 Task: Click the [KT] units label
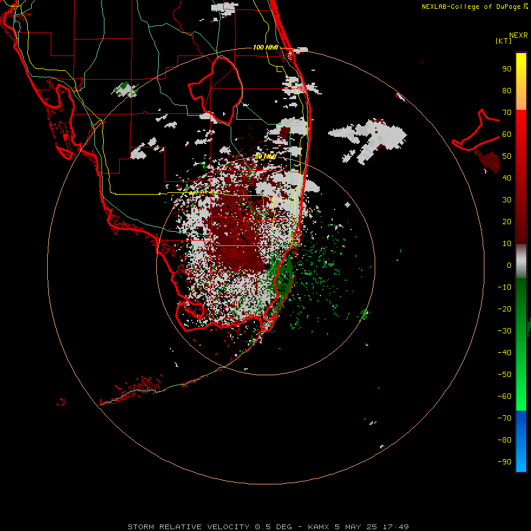[503, 41]
